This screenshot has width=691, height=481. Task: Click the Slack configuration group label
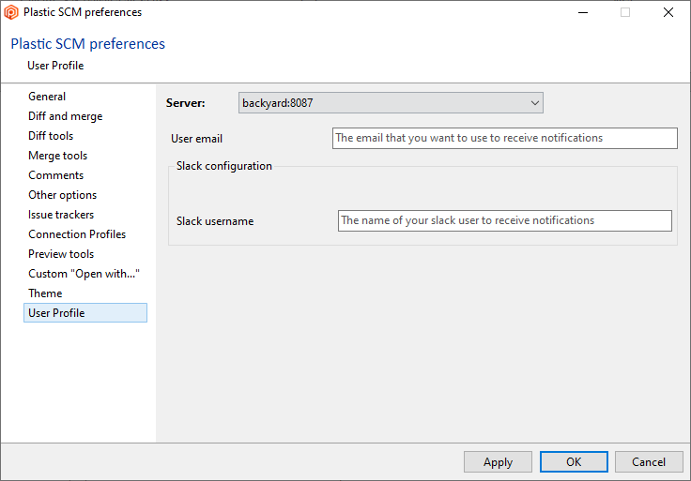223,166
